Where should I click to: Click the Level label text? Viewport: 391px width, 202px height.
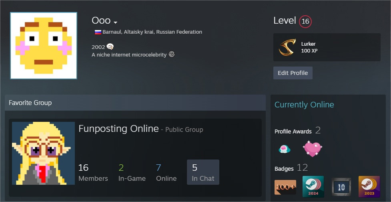click(285, 20)
